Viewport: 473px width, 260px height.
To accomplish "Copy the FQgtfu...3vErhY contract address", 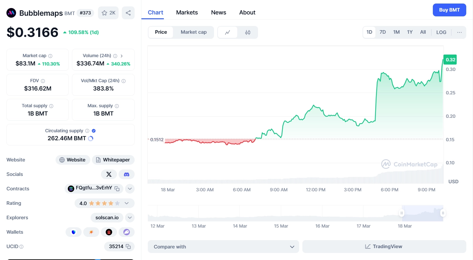I will pos(117,189).
